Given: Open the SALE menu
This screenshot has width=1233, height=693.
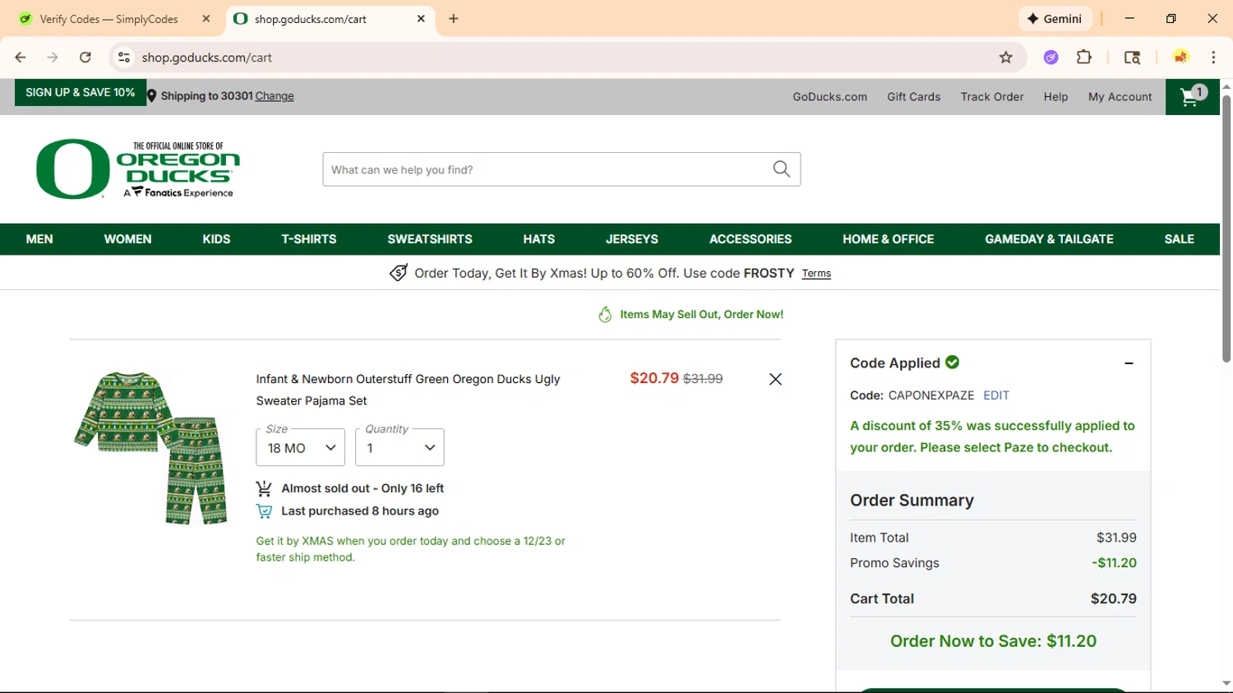Looking at the screenshot, I should click(x=1179, y=239).
